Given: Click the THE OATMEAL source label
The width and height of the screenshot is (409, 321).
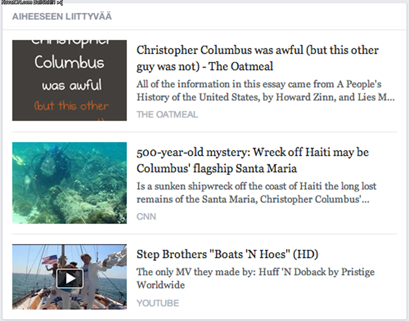Looking at the screenshot, I should (x=167, y=114).
